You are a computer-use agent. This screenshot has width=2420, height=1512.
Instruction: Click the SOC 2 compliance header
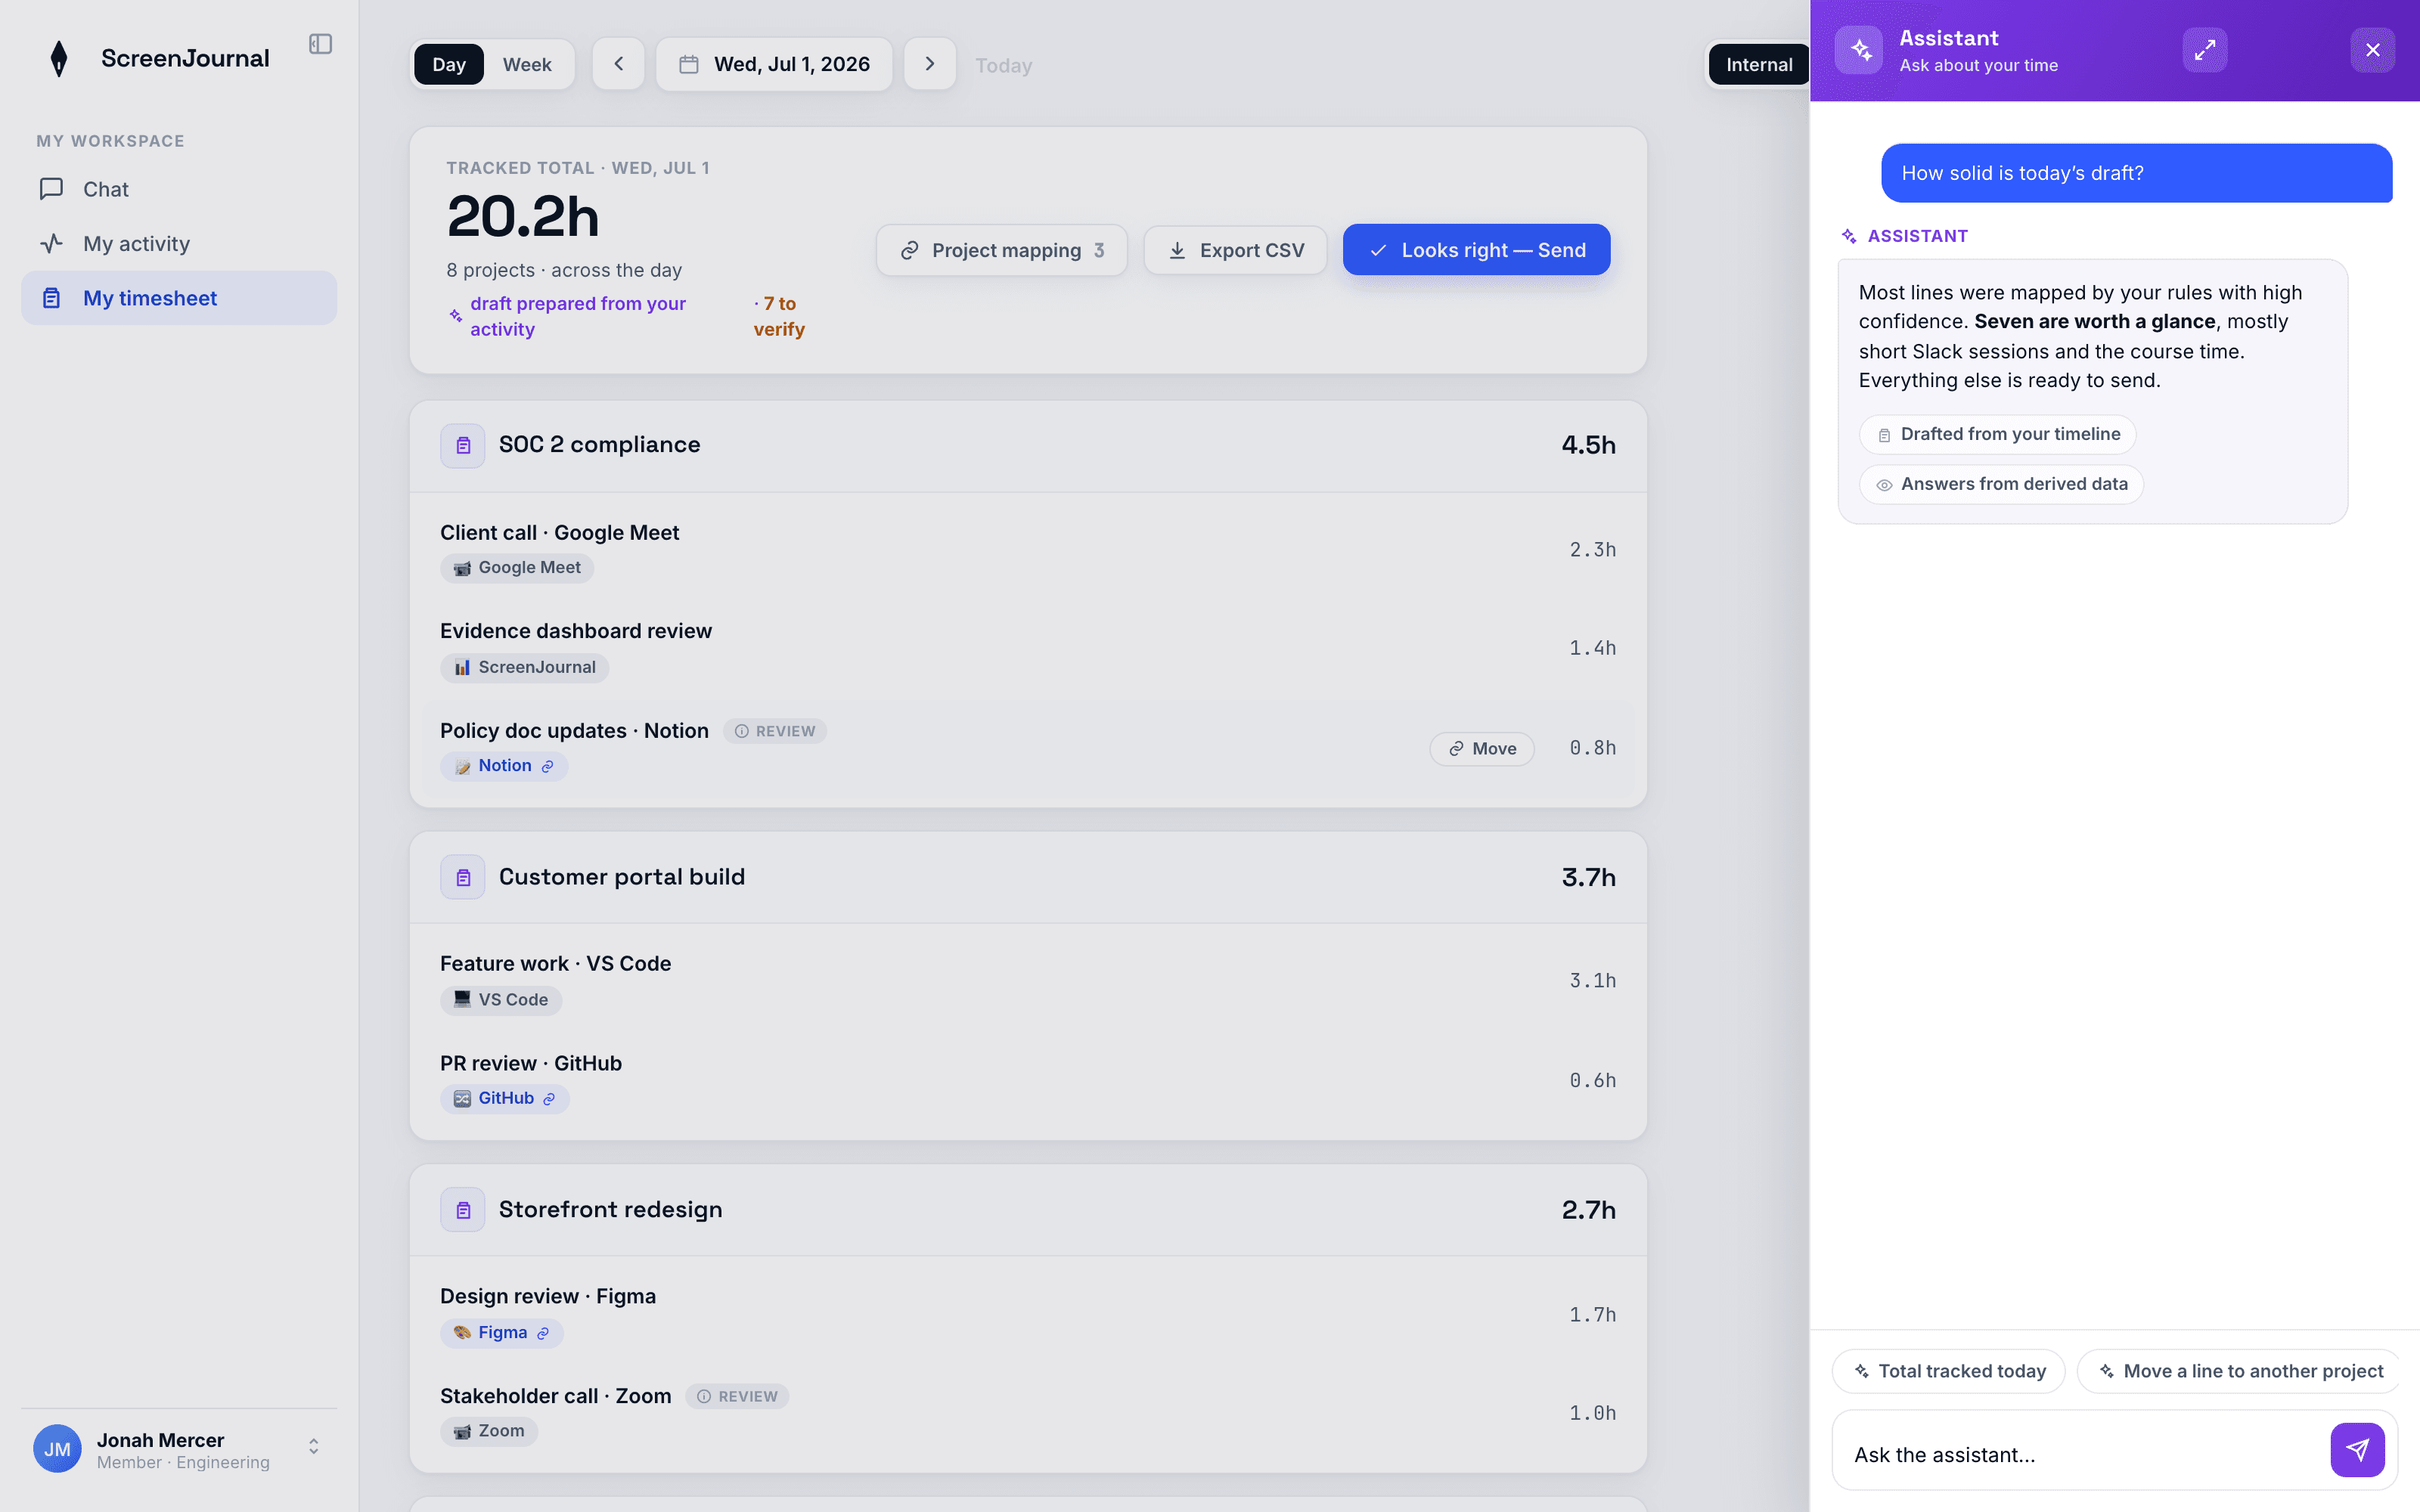coord(1028,445)
